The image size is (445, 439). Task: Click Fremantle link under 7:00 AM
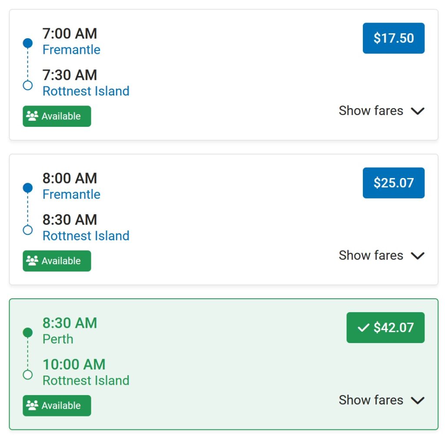coord(71,50)
